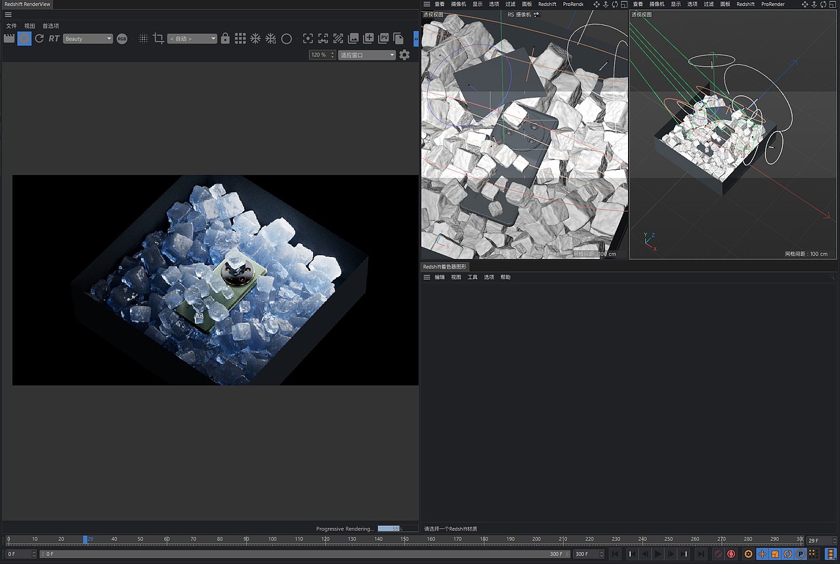This screenshot has height=564, width=840.
Task: Click the region bracket picture icon
Action: tap(323, 39)
